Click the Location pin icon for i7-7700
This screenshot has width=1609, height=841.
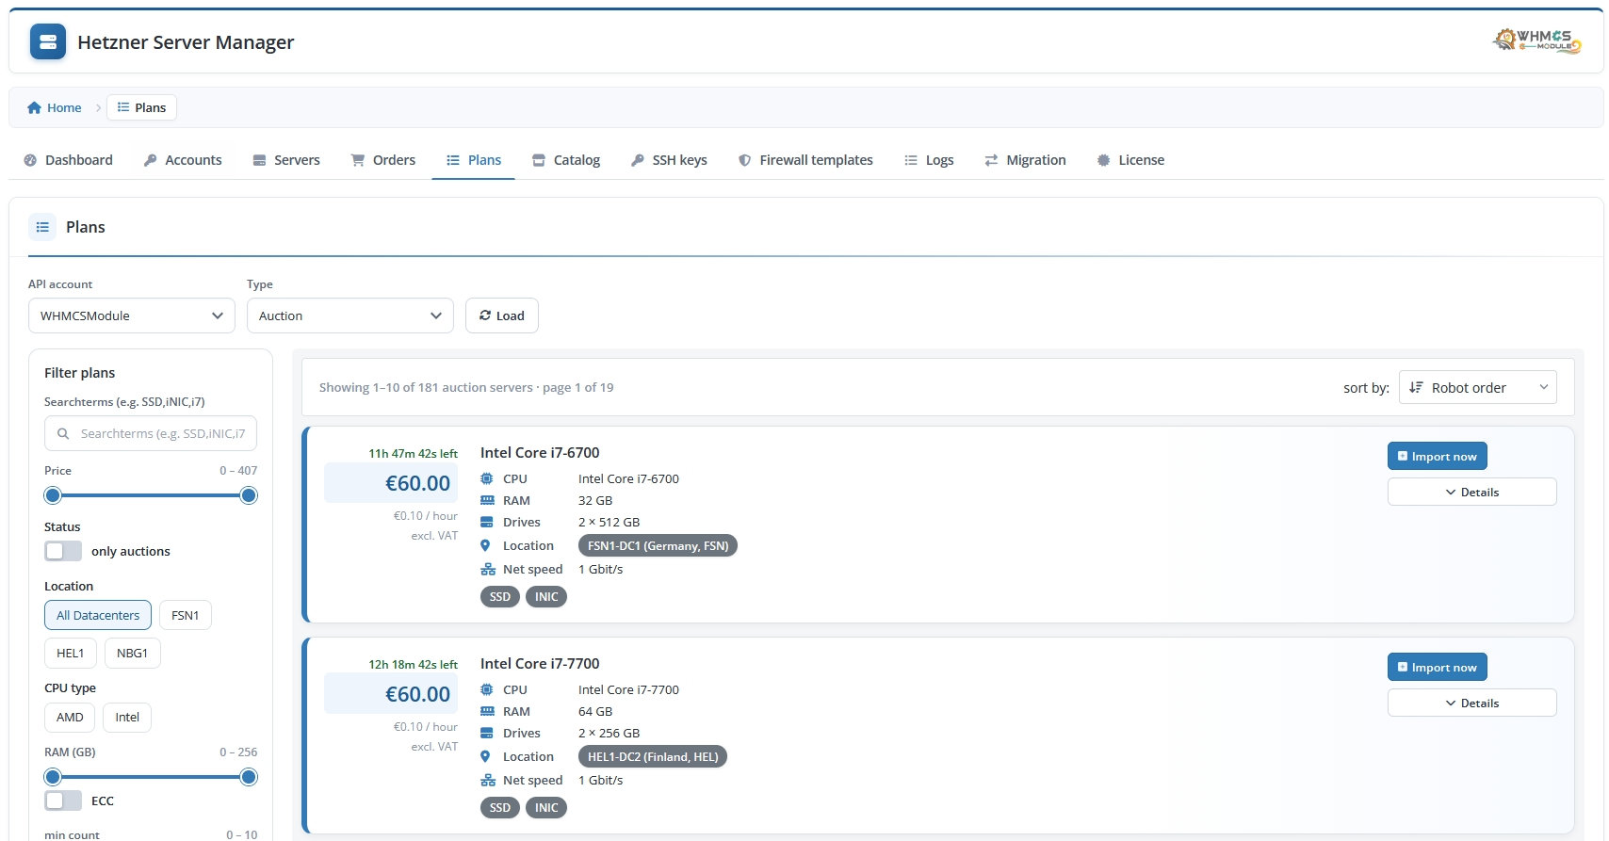tap(485, 756)
